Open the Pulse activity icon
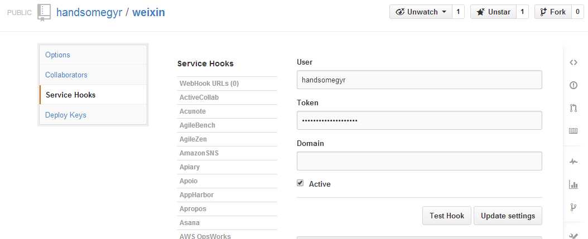 [x=573, y=162]
